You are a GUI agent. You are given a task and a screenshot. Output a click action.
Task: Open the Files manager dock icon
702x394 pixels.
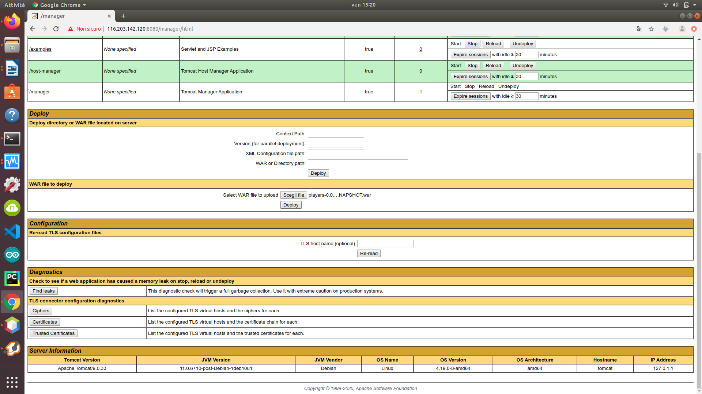click(x=12, y=45)
